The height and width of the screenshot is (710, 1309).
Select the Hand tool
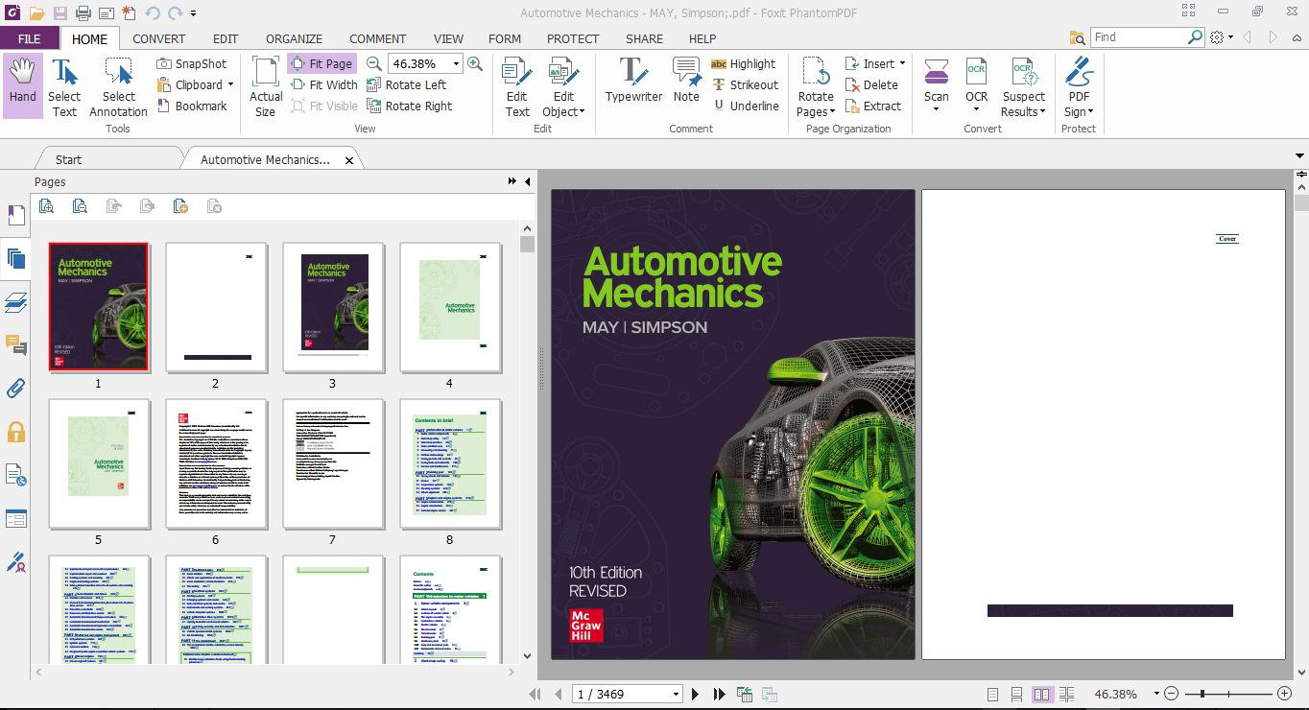pos(22,85)
